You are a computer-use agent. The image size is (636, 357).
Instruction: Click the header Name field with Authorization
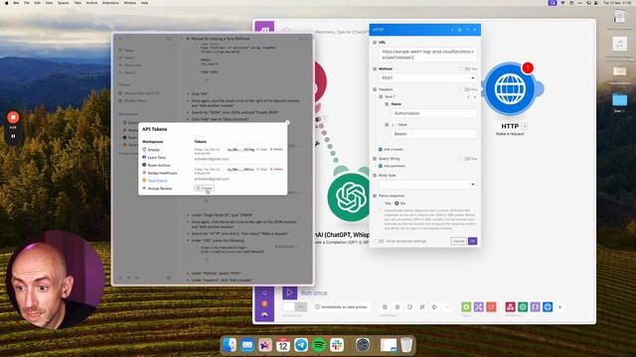[434, 113]
